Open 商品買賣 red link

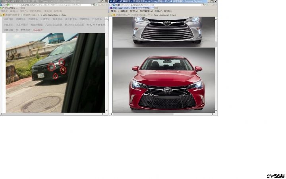pos(38,30)
